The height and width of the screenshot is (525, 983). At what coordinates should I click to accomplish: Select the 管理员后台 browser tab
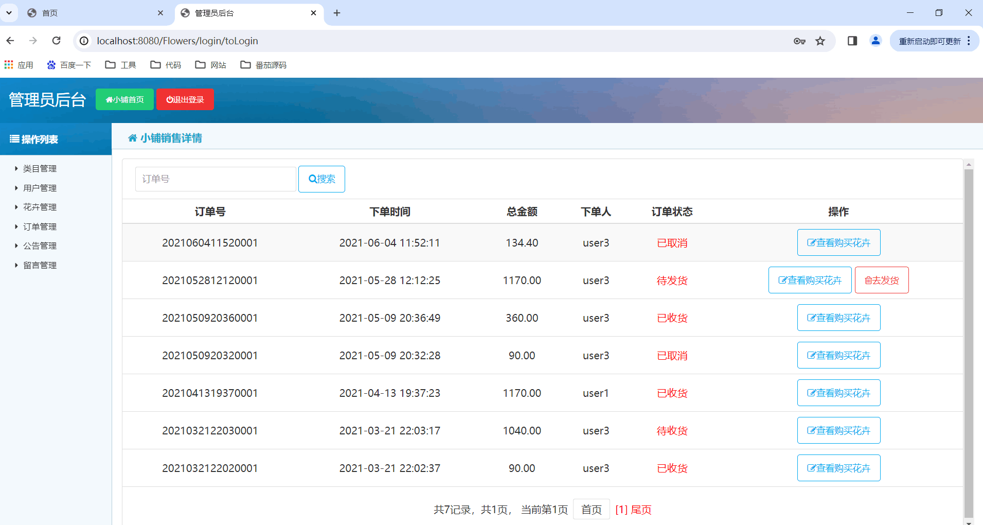click(249, 13)
